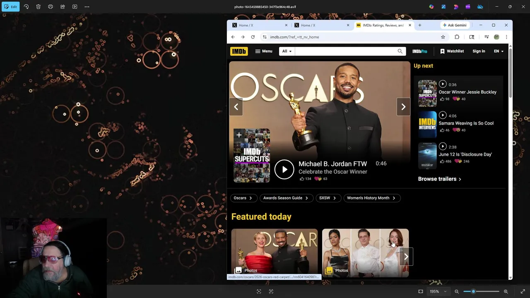Play Samara Weaving Is So Cool video
The image size is (530, 298).
[443, 115]
